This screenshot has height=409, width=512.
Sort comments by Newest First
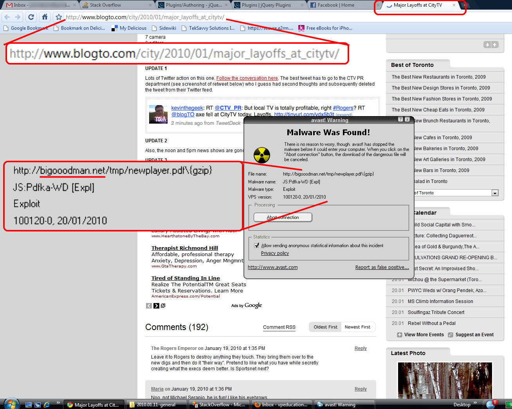pyautogui.click(x=357, y=326)
